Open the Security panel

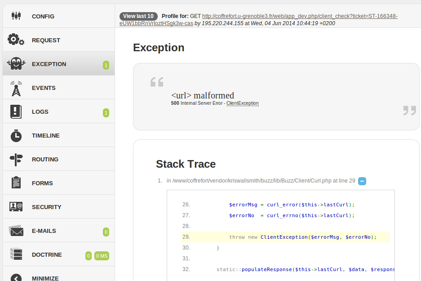pos(58,207)
